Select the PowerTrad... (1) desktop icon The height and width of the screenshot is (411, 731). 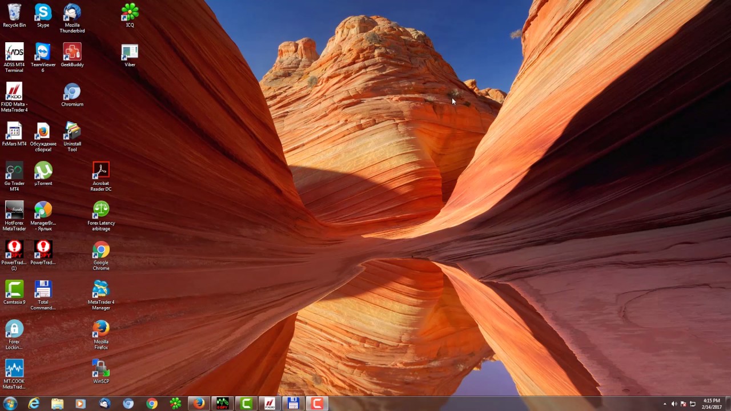click(x=14, y=255)
